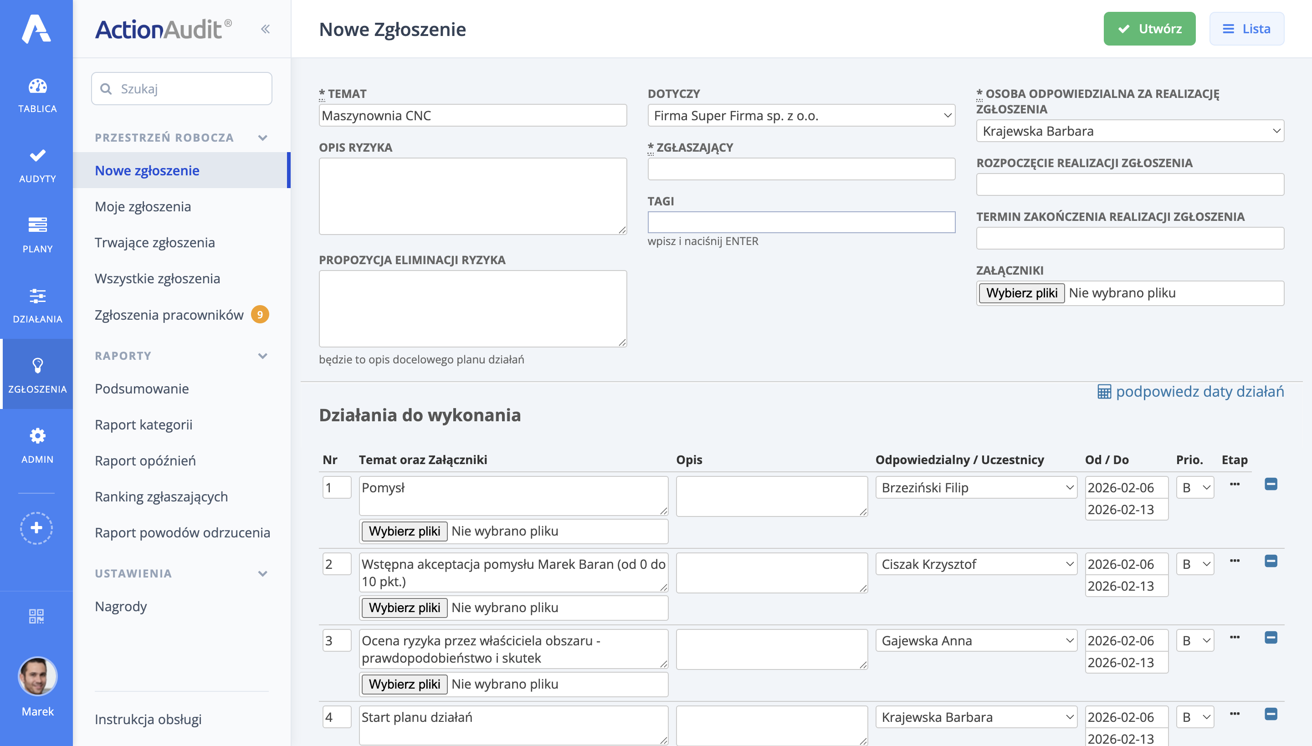Open Zgłoszenia pracowników menu item

[x=169, y=315]
